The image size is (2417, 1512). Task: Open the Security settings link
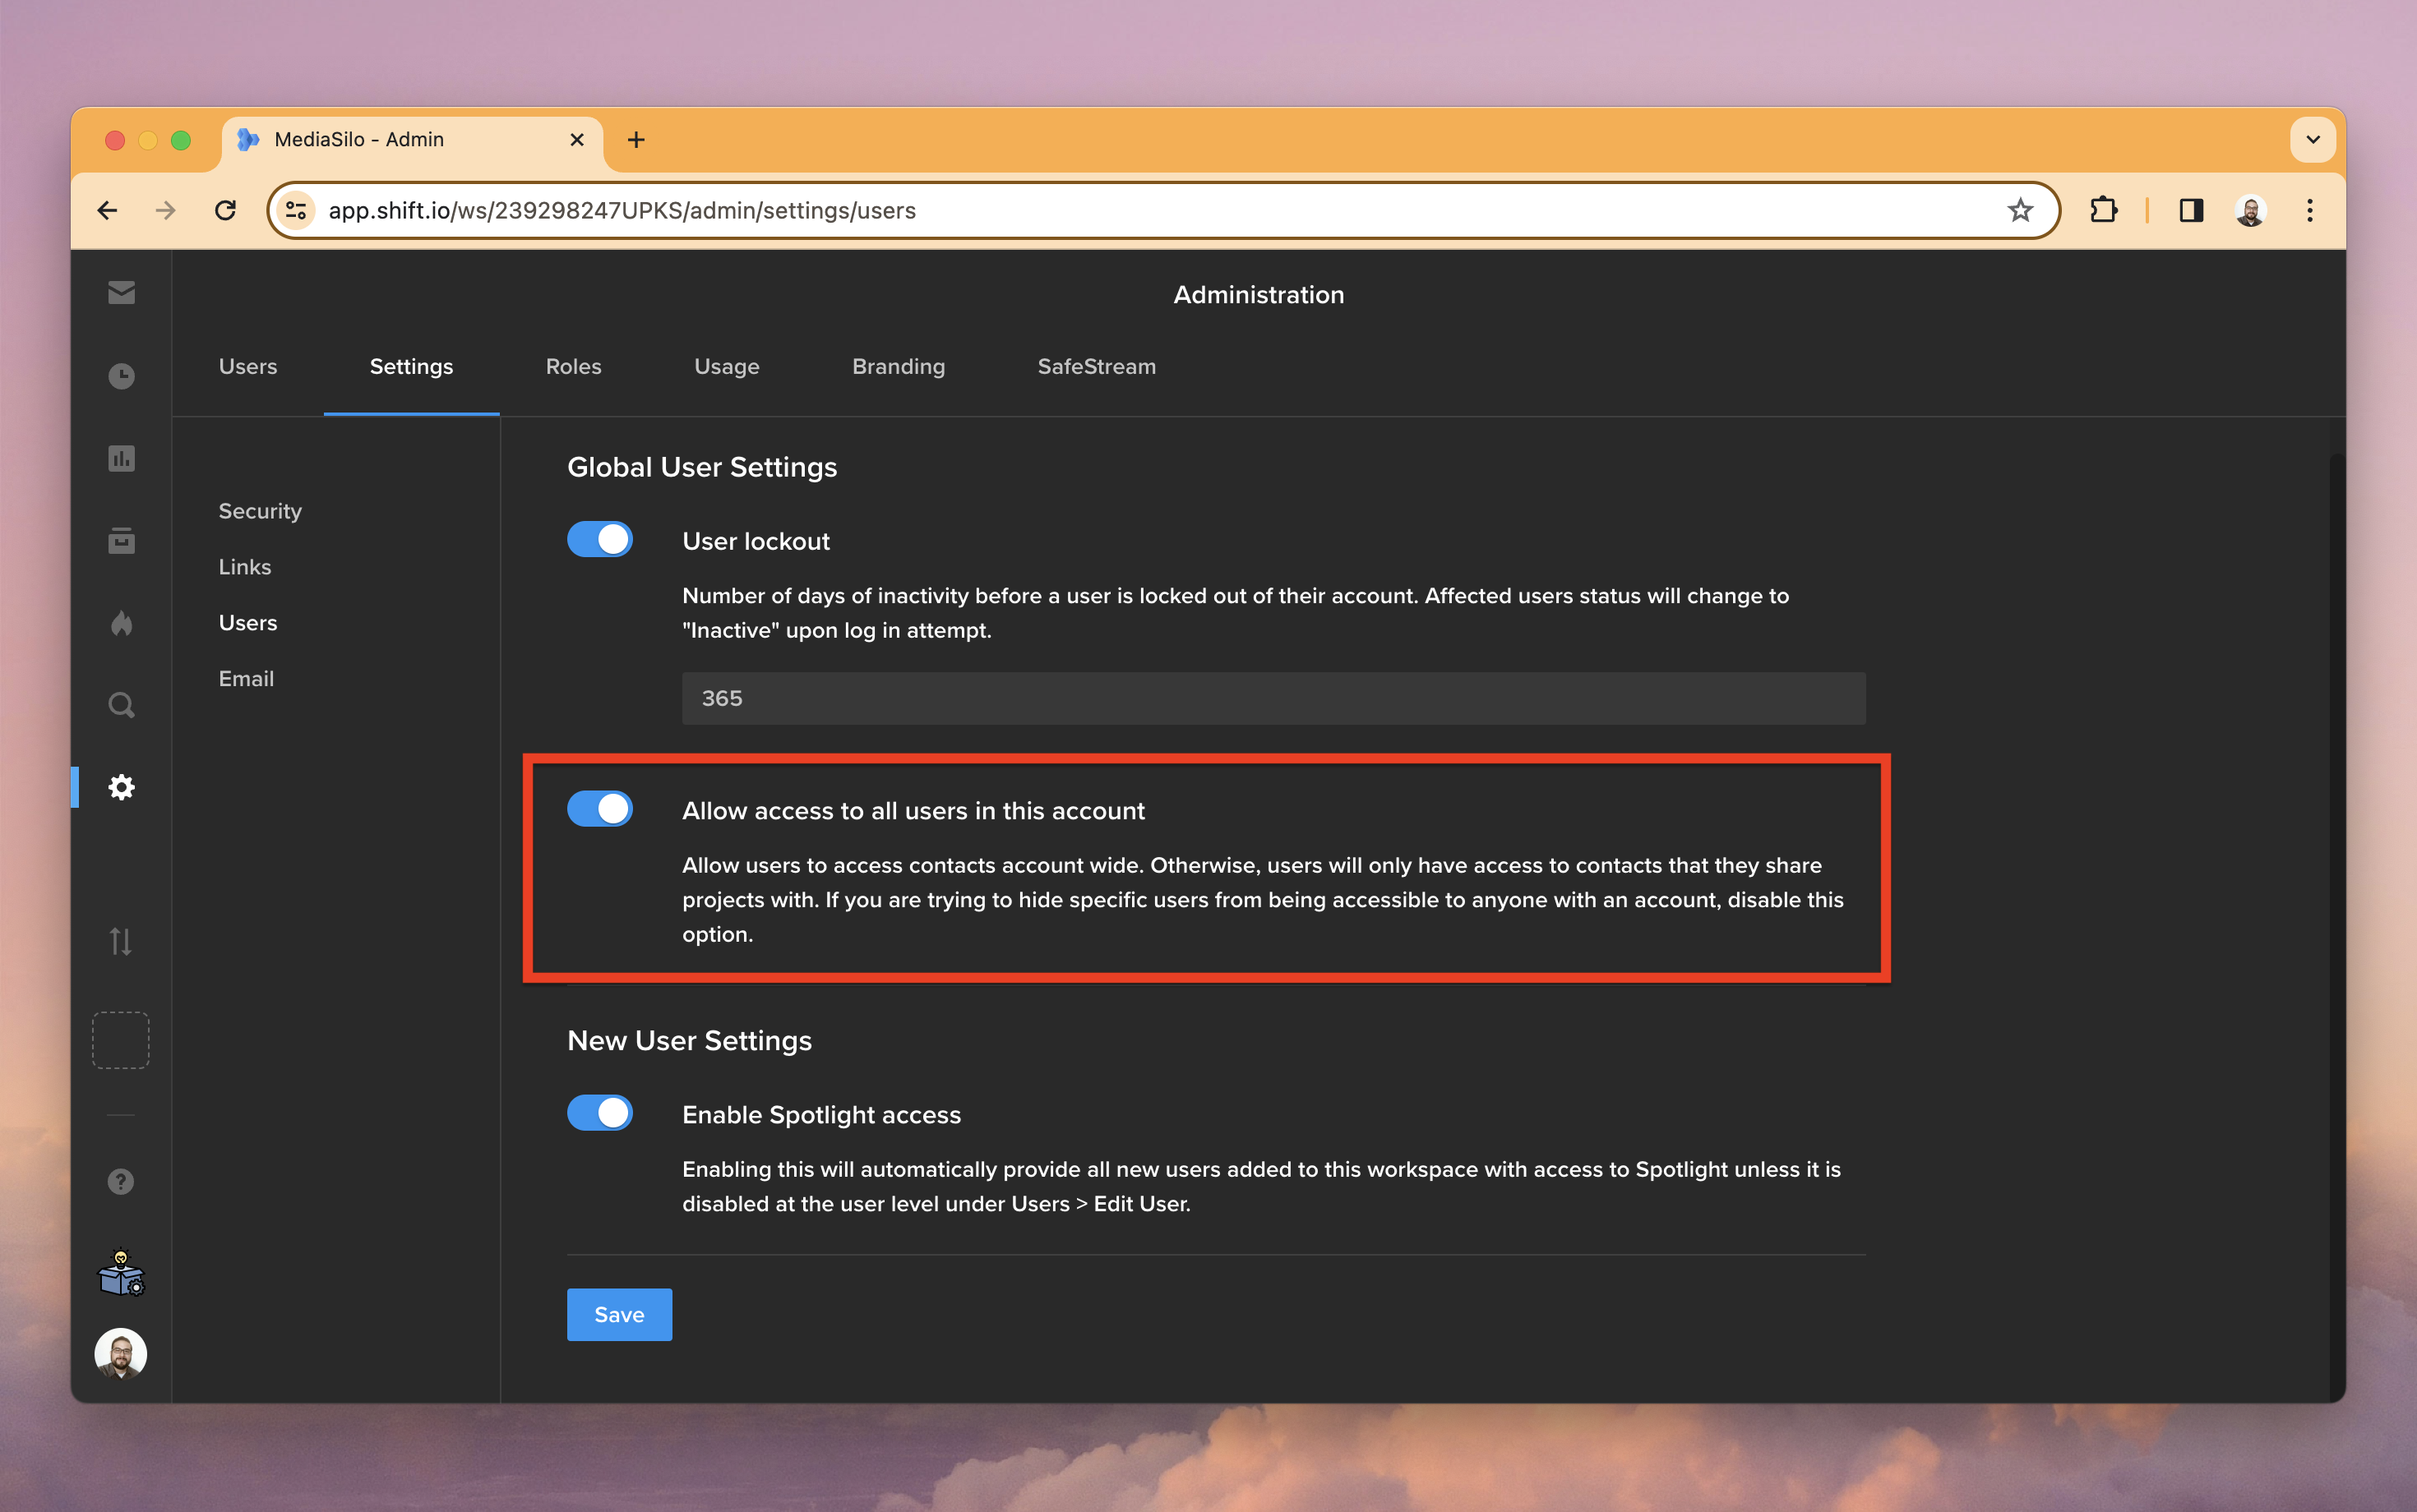tap(260, 510)
